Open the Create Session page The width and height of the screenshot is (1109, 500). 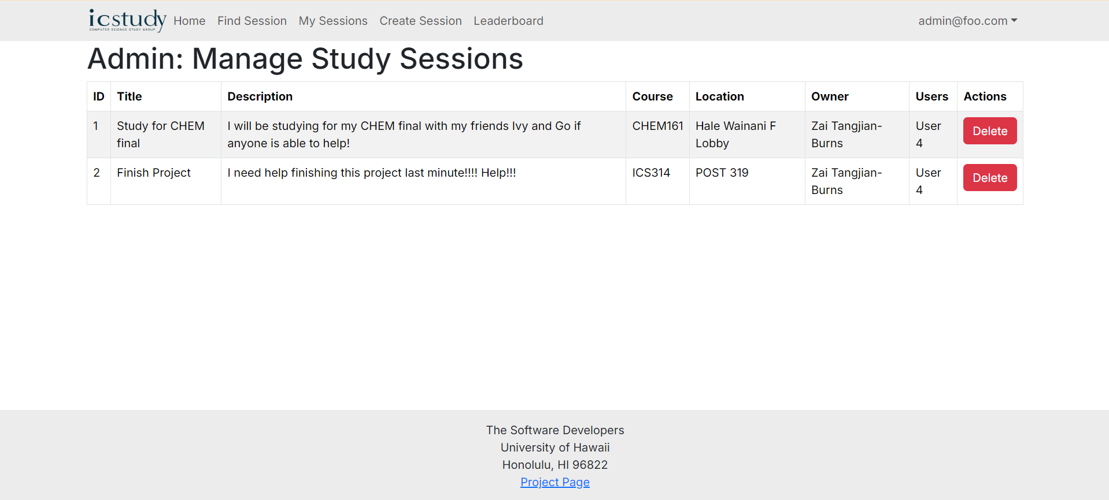click(420, 21)
